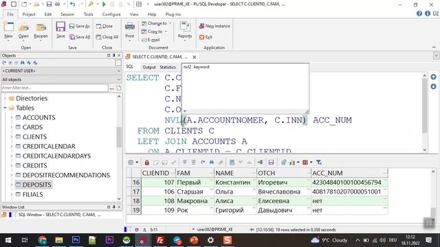Close the SELECT C.CLIENTID SQL window tab
This screenshot has width=440, height=247.
tap(195, 57)
